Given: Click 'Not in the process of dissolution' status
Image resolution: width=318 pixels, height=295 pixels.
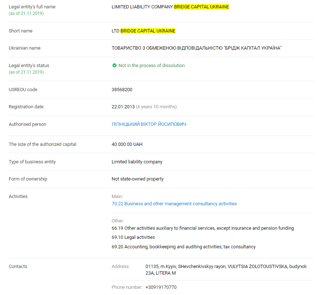Looking at the screenshot, I should pyautogui.click(x=152, y=65).
